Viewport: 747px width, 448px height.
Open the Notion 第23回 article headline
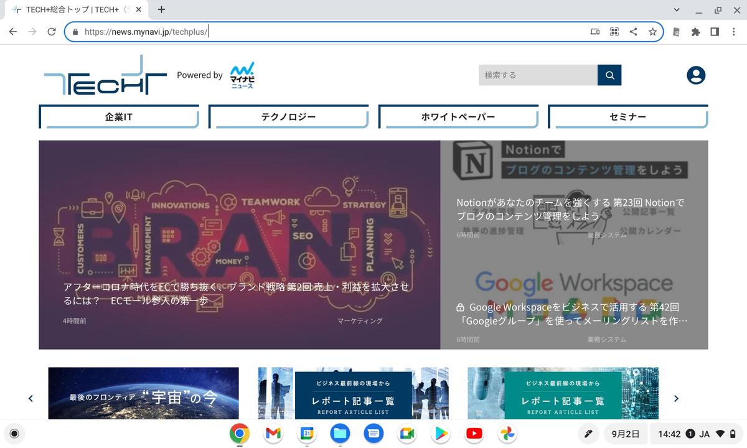pyautogui.click(x=570, y=210)
